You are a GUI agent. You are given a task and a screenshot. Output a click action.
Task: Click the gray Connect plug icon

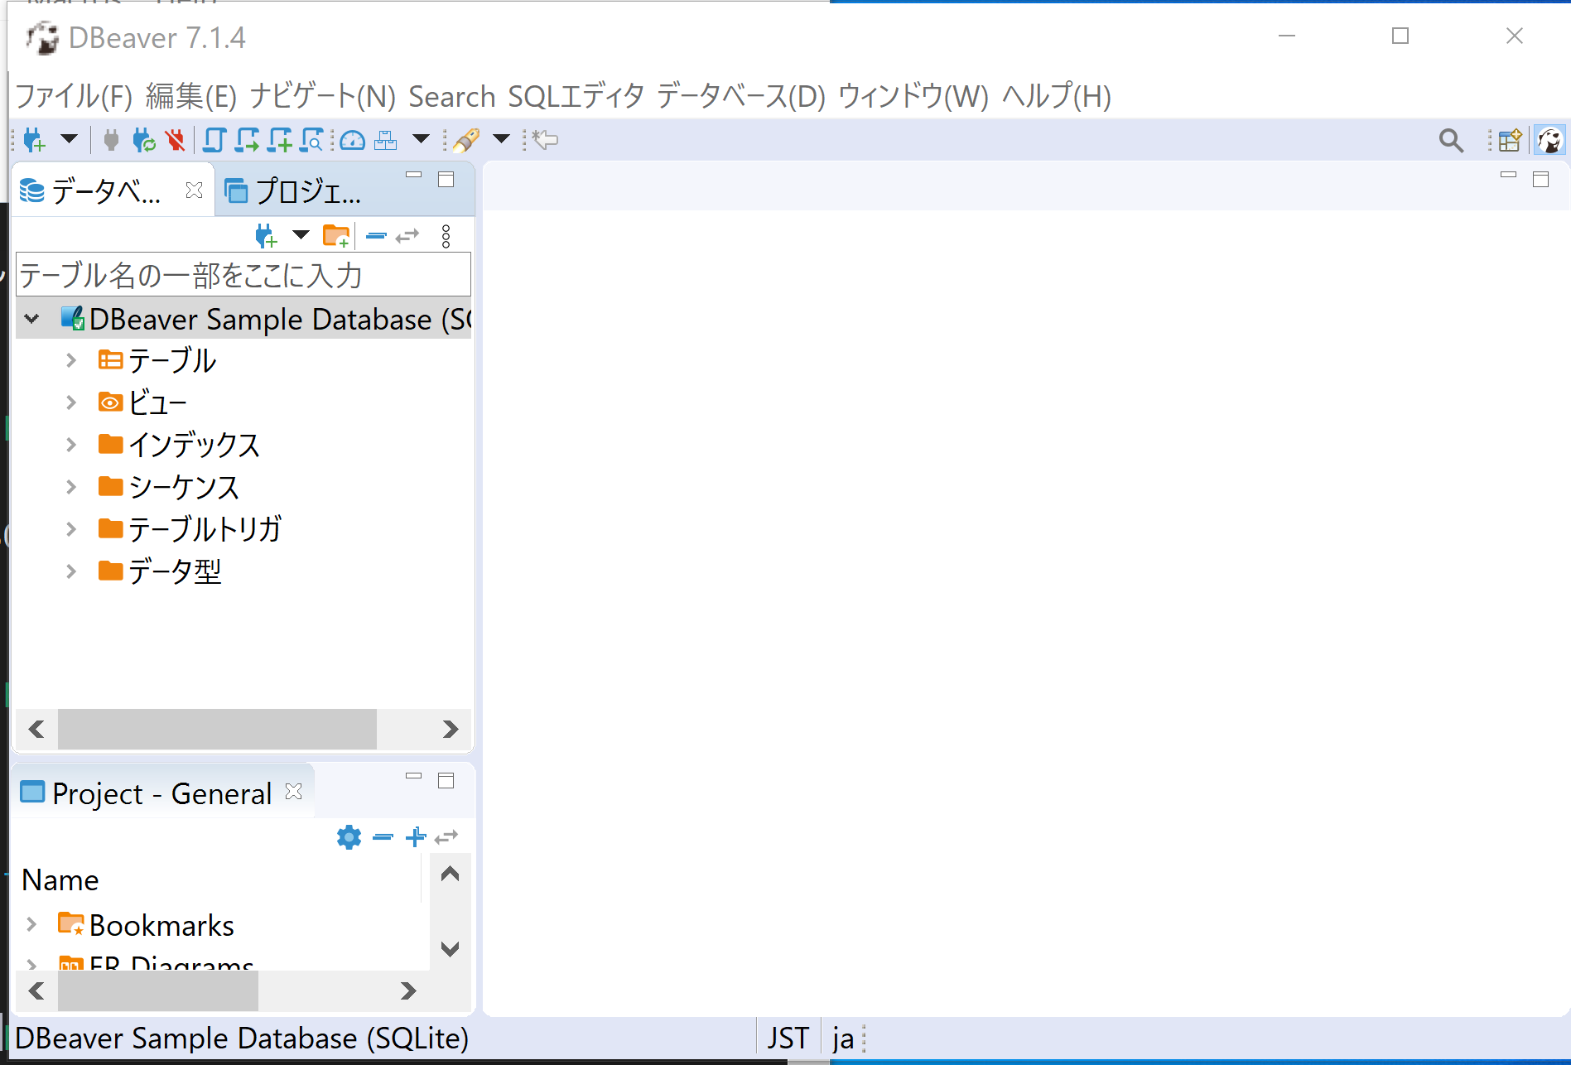click(111, 140)
